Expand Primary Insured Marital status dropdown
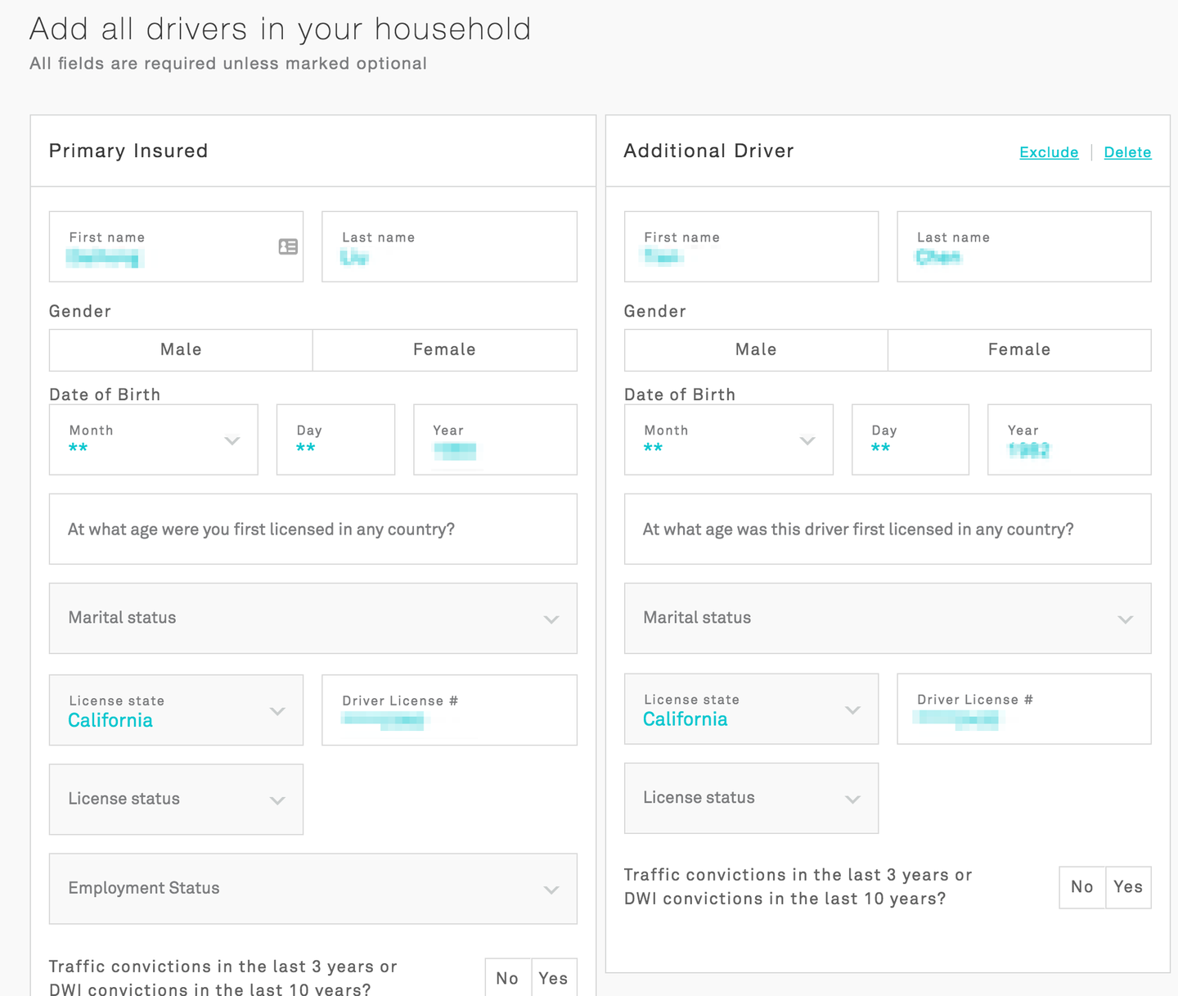 [313, 618]
